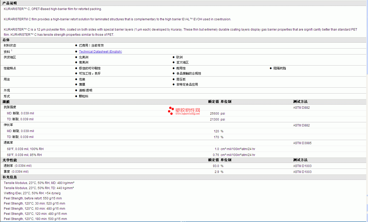Select the 北美洲 region entry
Viewport: 368px width, 222px height.
83,57
